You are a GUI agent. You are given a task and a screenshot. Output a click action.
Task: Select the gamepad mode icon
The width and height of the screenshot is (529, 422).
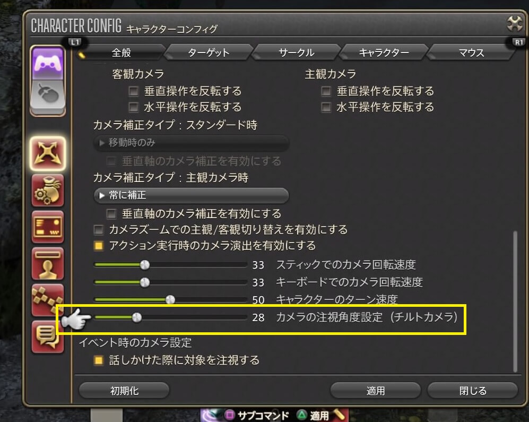(x=48, y=63)
